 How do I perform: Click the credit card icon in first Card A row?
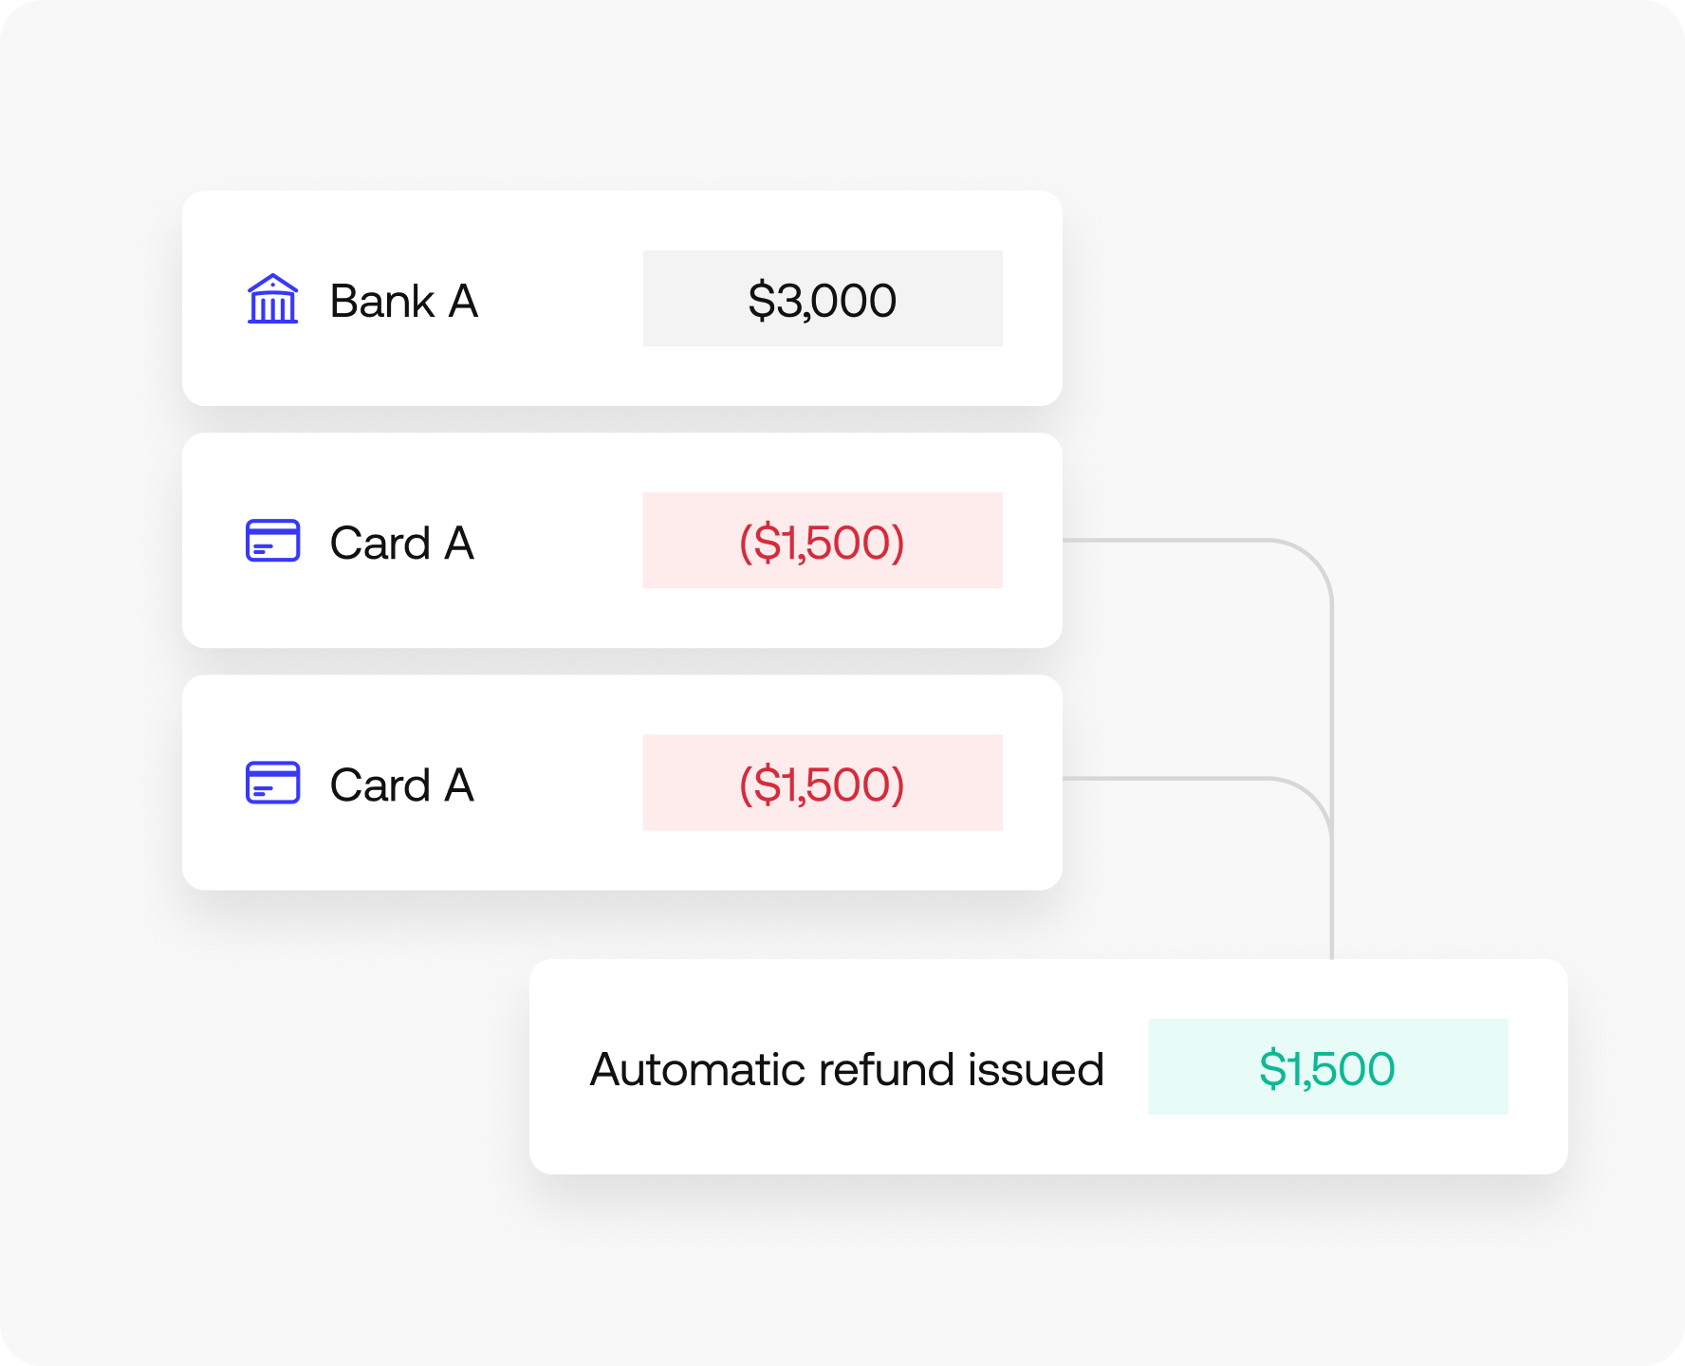click(272, 541)
